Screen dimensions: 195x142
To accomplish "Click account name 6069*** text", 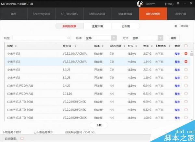I will (150, 4).
